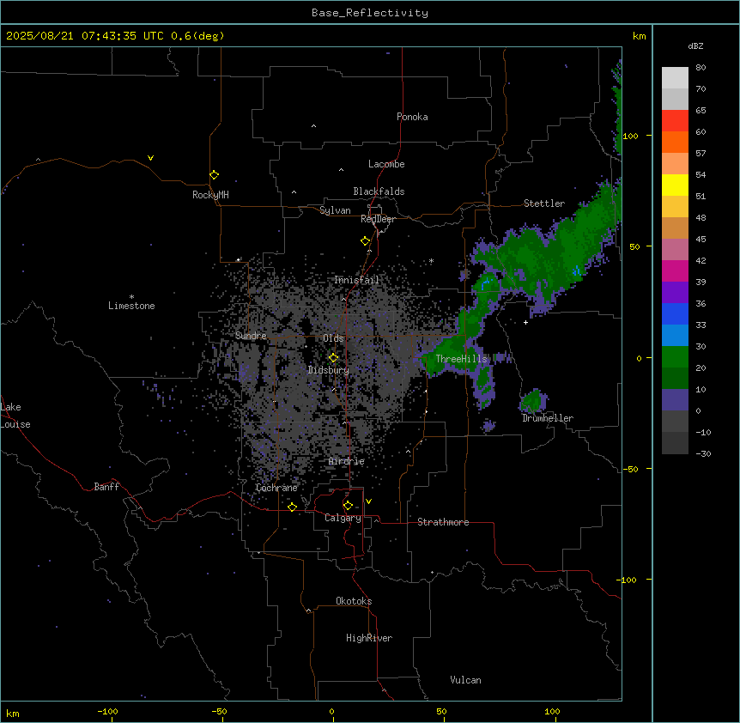Image resolution: width=740 pixels, height=723 pixels.
Task: Click the Stettler label
Action: click(544, 204)
